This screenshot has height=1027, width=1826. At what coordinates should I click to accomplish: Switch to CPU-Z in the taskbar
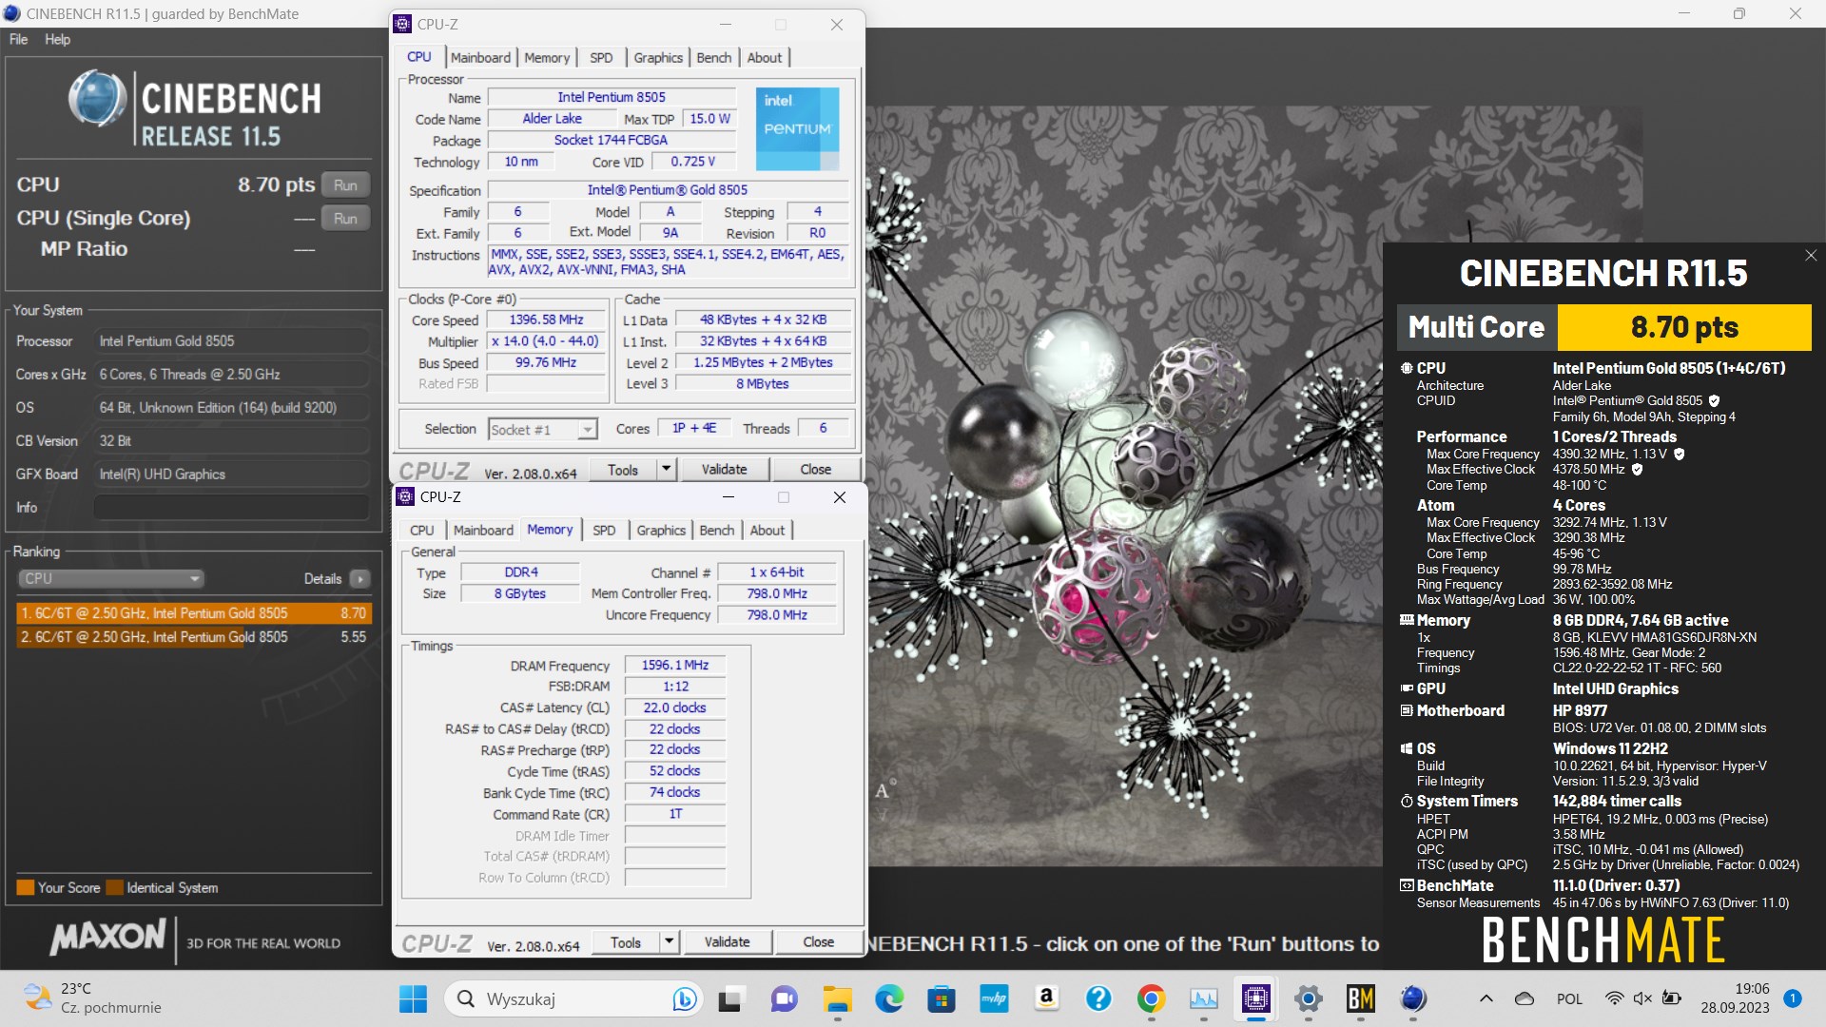coord(1255,998)
